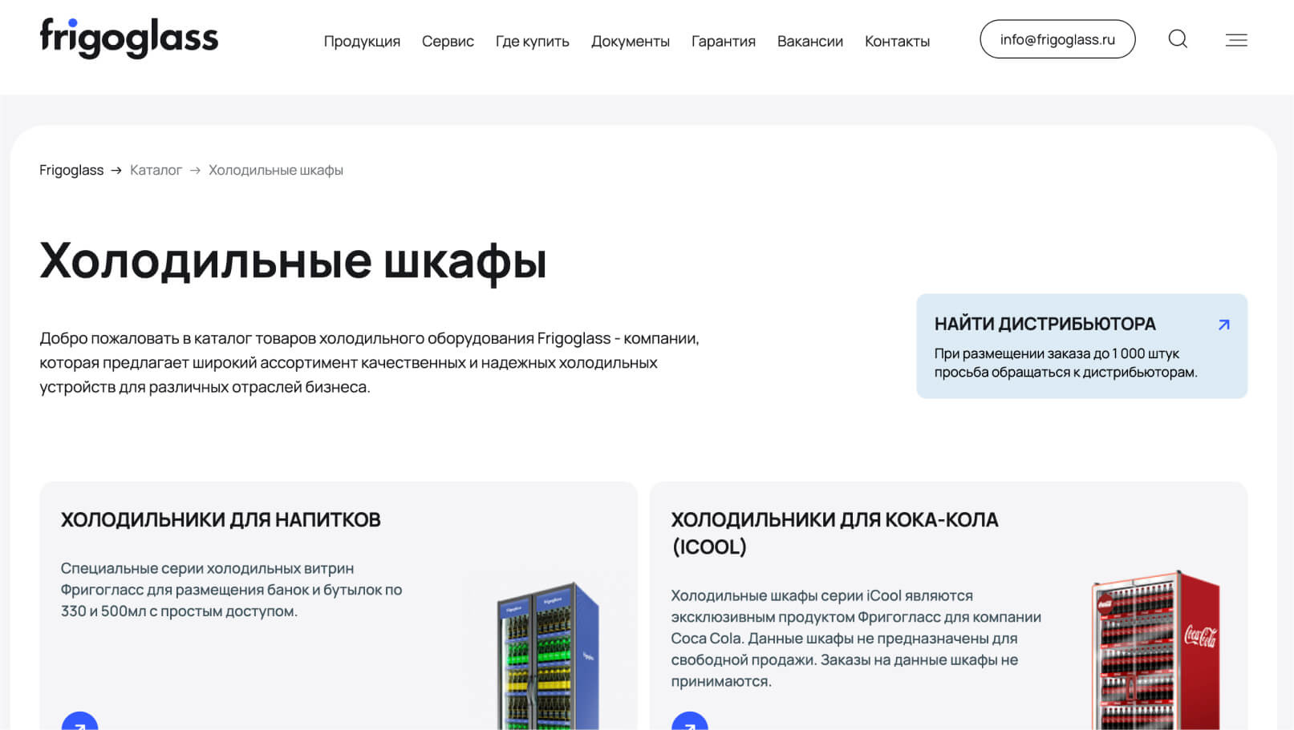Image resolution: width=1294 pixels, height=730 pixels.
Task: Navigate to Вакансии
Action: (810, 41)
